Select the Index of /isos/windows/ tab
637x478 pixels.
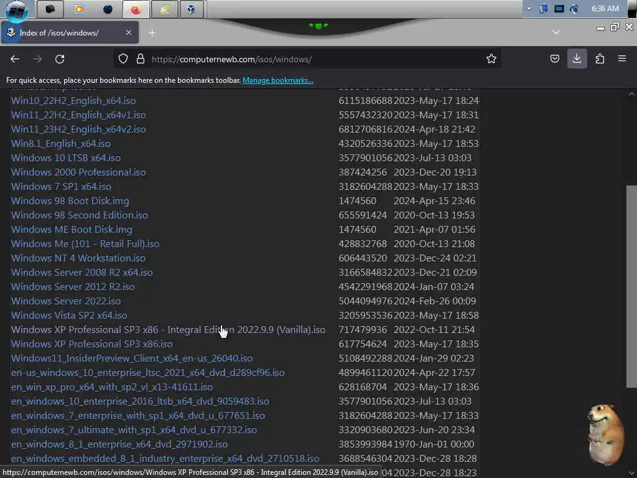click(x=70, y=32)
